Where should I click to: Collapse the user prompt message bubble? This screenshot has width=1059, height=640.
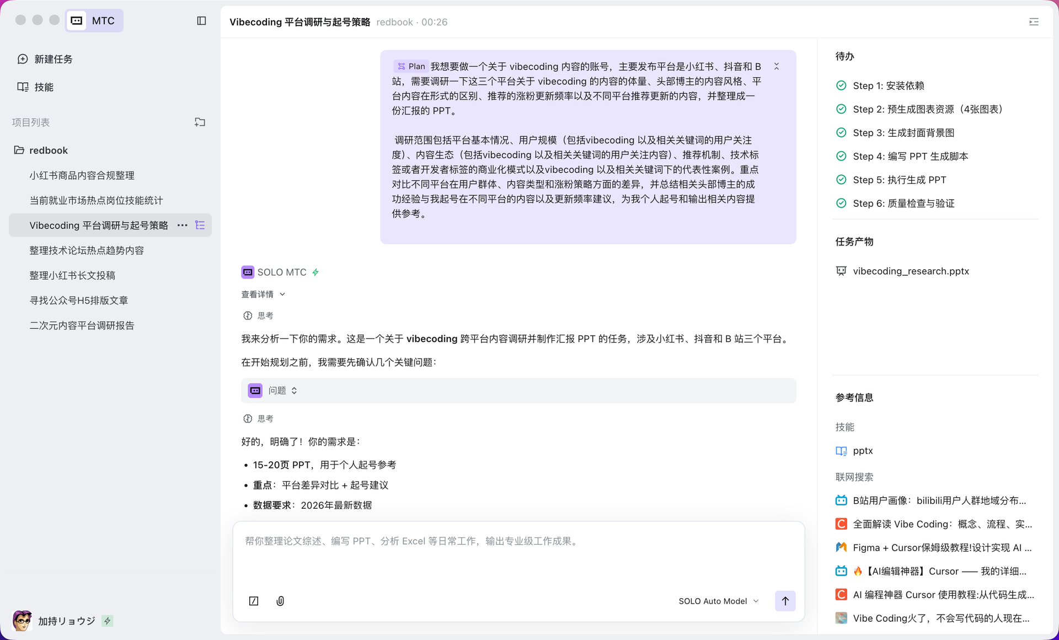tap(776, 66)
